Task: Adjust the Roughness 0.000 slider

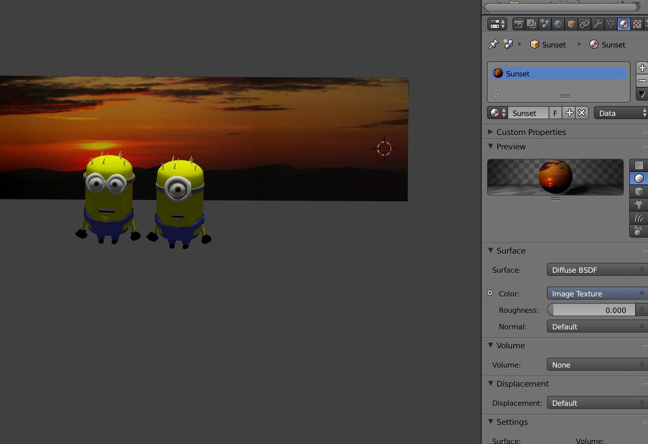Action: pyautogui.click(x=591, y=310)
